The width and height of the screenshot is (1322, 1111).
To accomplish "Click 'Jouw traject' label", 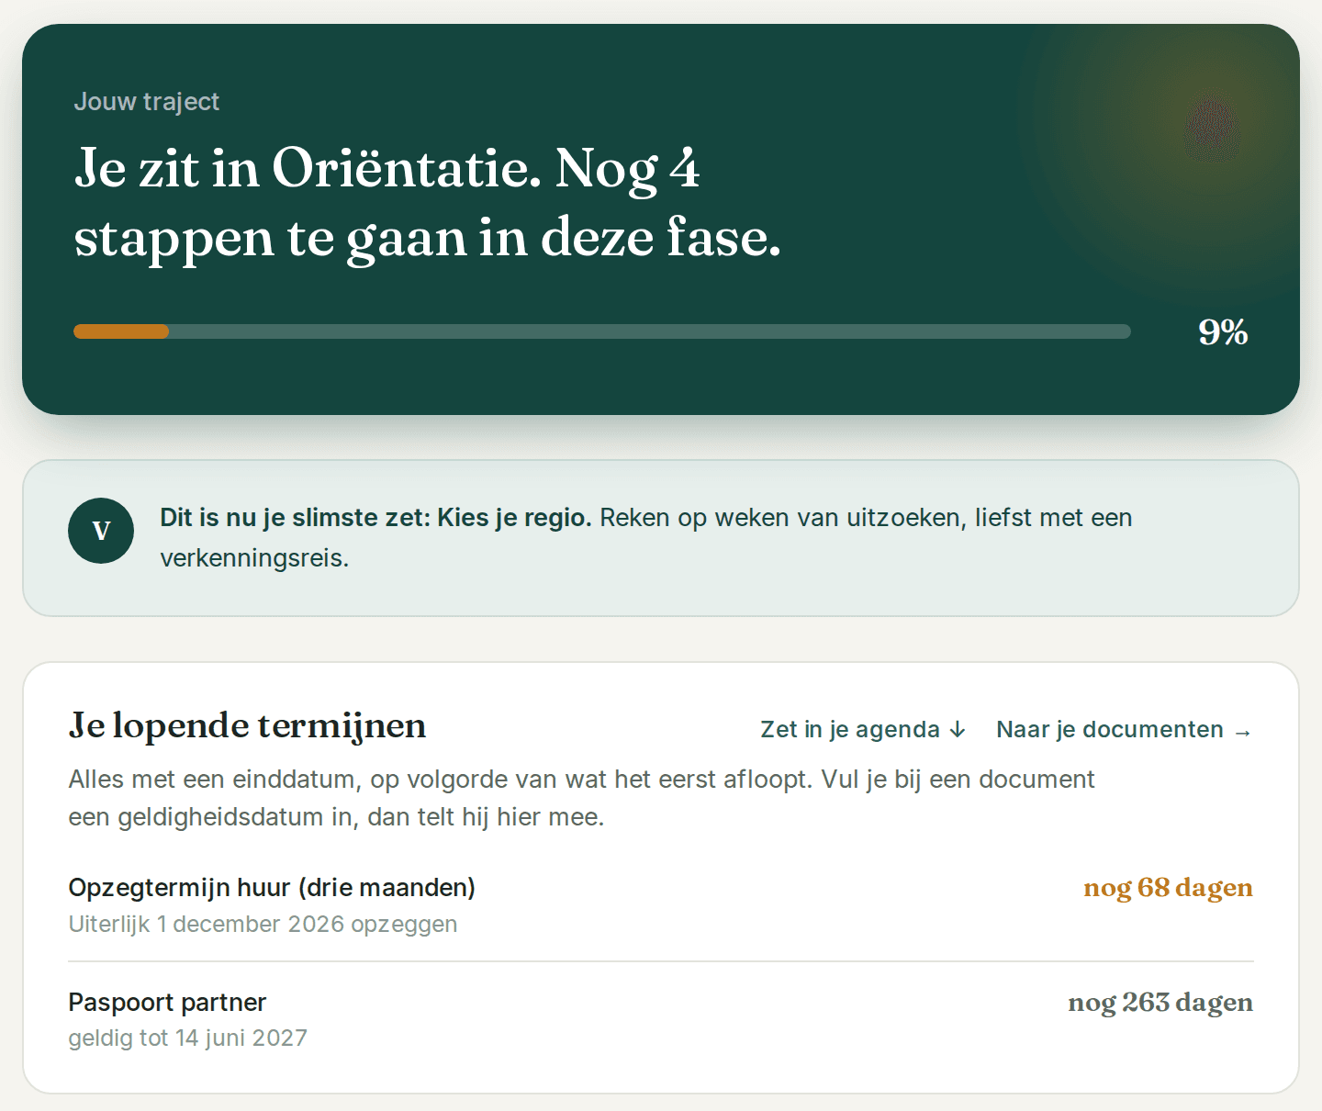I will click(147, 101).
